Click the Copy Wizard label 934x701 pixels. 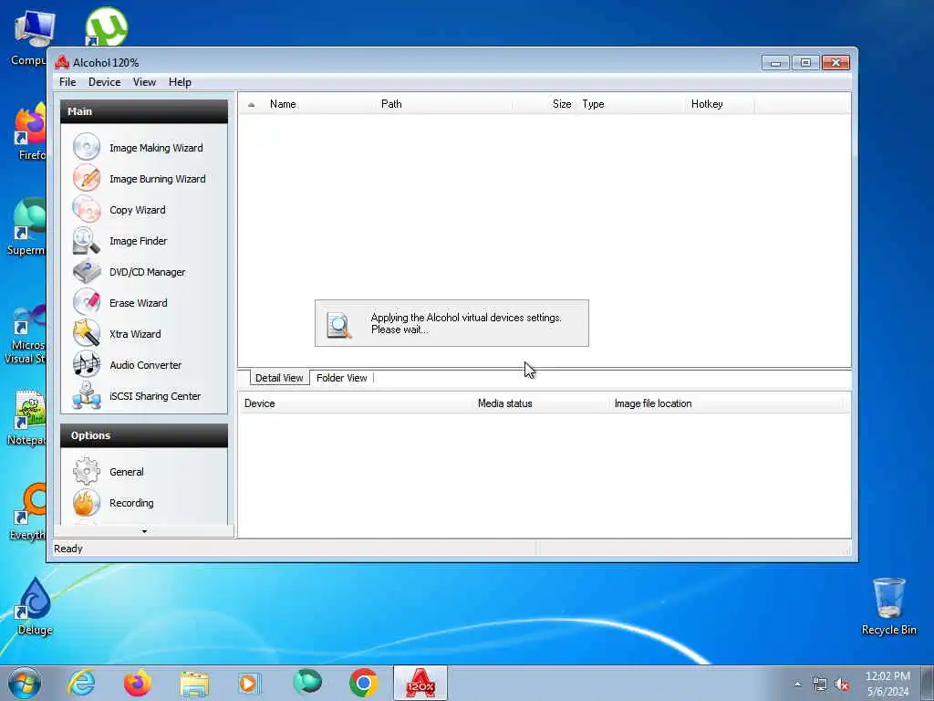pyautogui.click(x=138, y=210)
